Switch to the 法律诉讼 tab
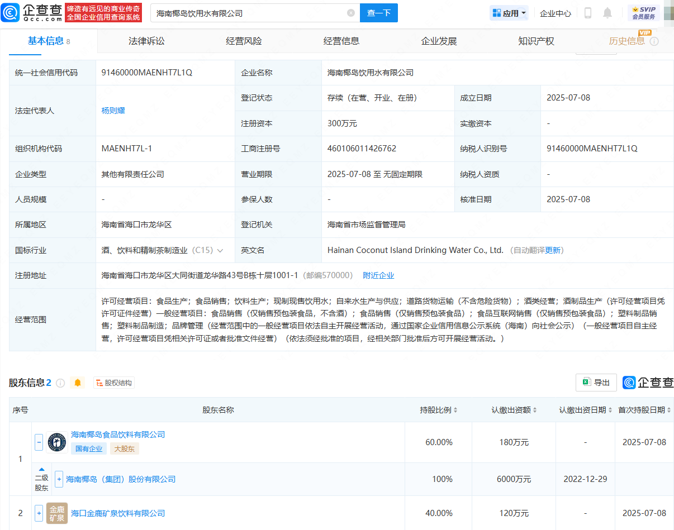The image size is (674, 530). click(x=146, y=41)
